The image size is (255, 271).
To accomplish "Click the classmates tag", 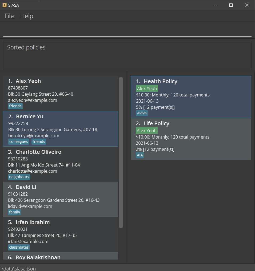I will pos(19,247).
